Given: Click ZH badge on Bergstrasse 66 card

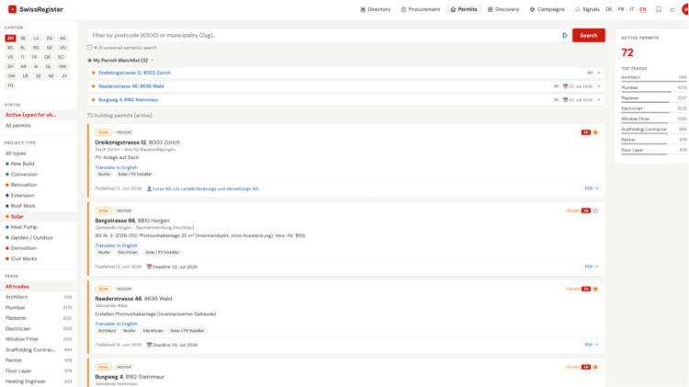Looking at the screenshot, I should (586, 211).
